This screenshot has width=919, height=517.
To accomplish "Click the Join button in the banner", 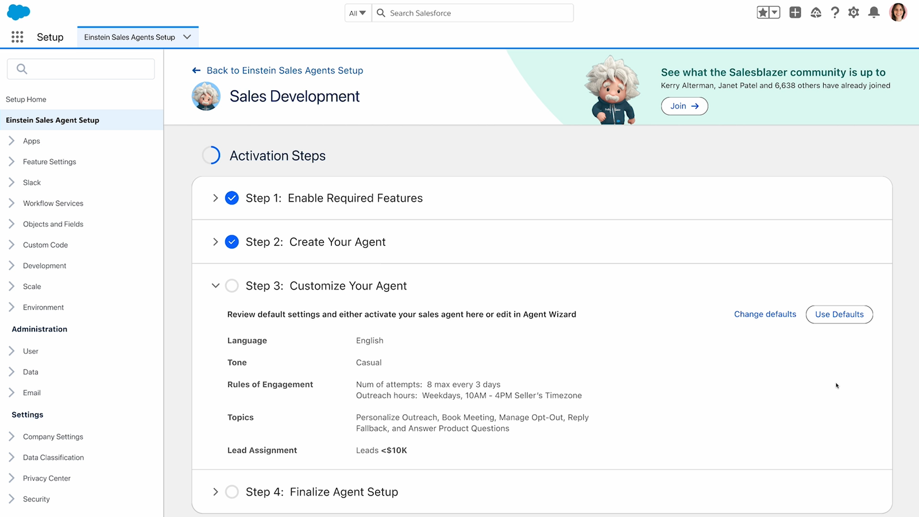I will (x=684, y=106).
